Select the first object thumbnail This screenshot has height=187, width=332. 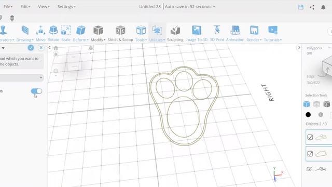coord(321,137)
